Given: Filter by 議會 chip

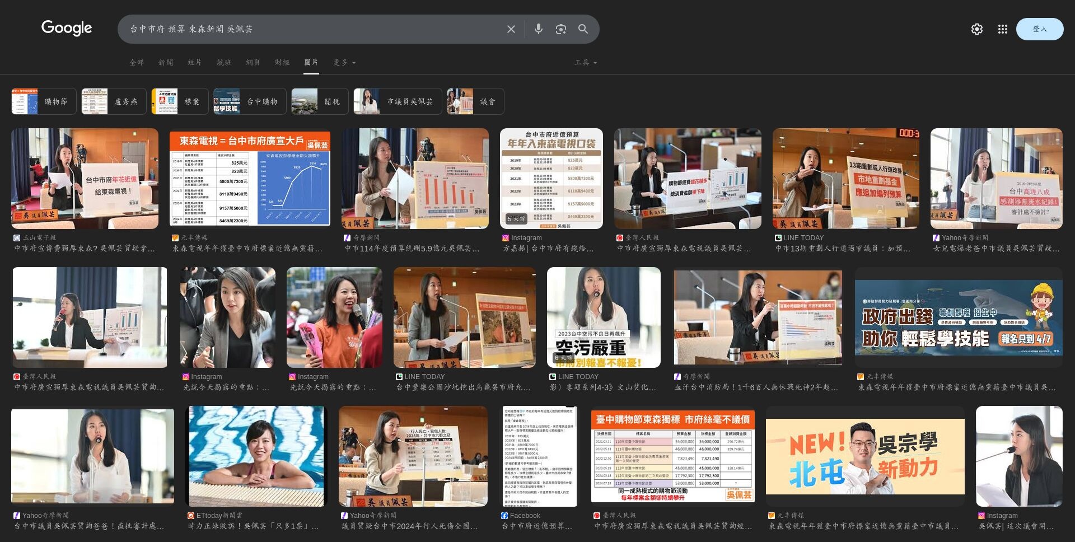Looking at the screenshot, I should (x=475, y=101).
